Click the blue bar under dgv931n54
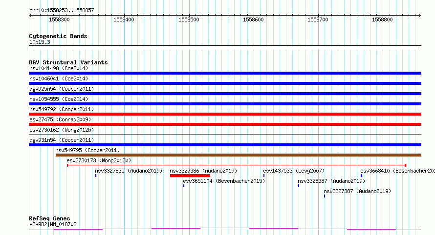Screen dimensions: 435x235 point(225,145)
